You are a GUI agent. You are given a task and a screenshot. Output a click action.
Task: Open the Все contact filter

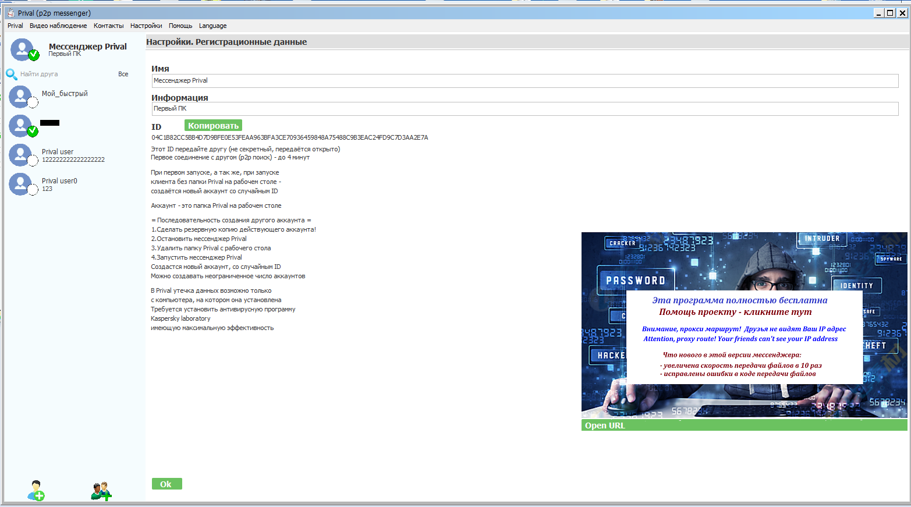pyautogui.click(x=123, y=74)
